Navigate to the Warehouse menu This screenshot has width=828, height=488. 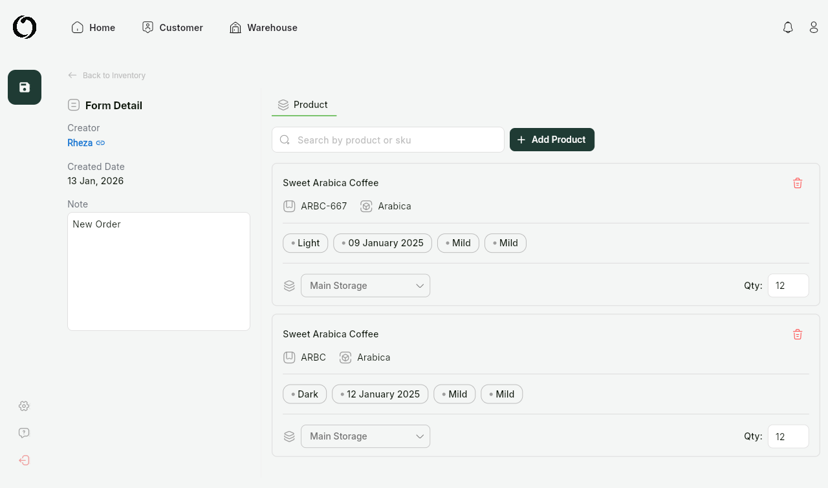(264, 28)
